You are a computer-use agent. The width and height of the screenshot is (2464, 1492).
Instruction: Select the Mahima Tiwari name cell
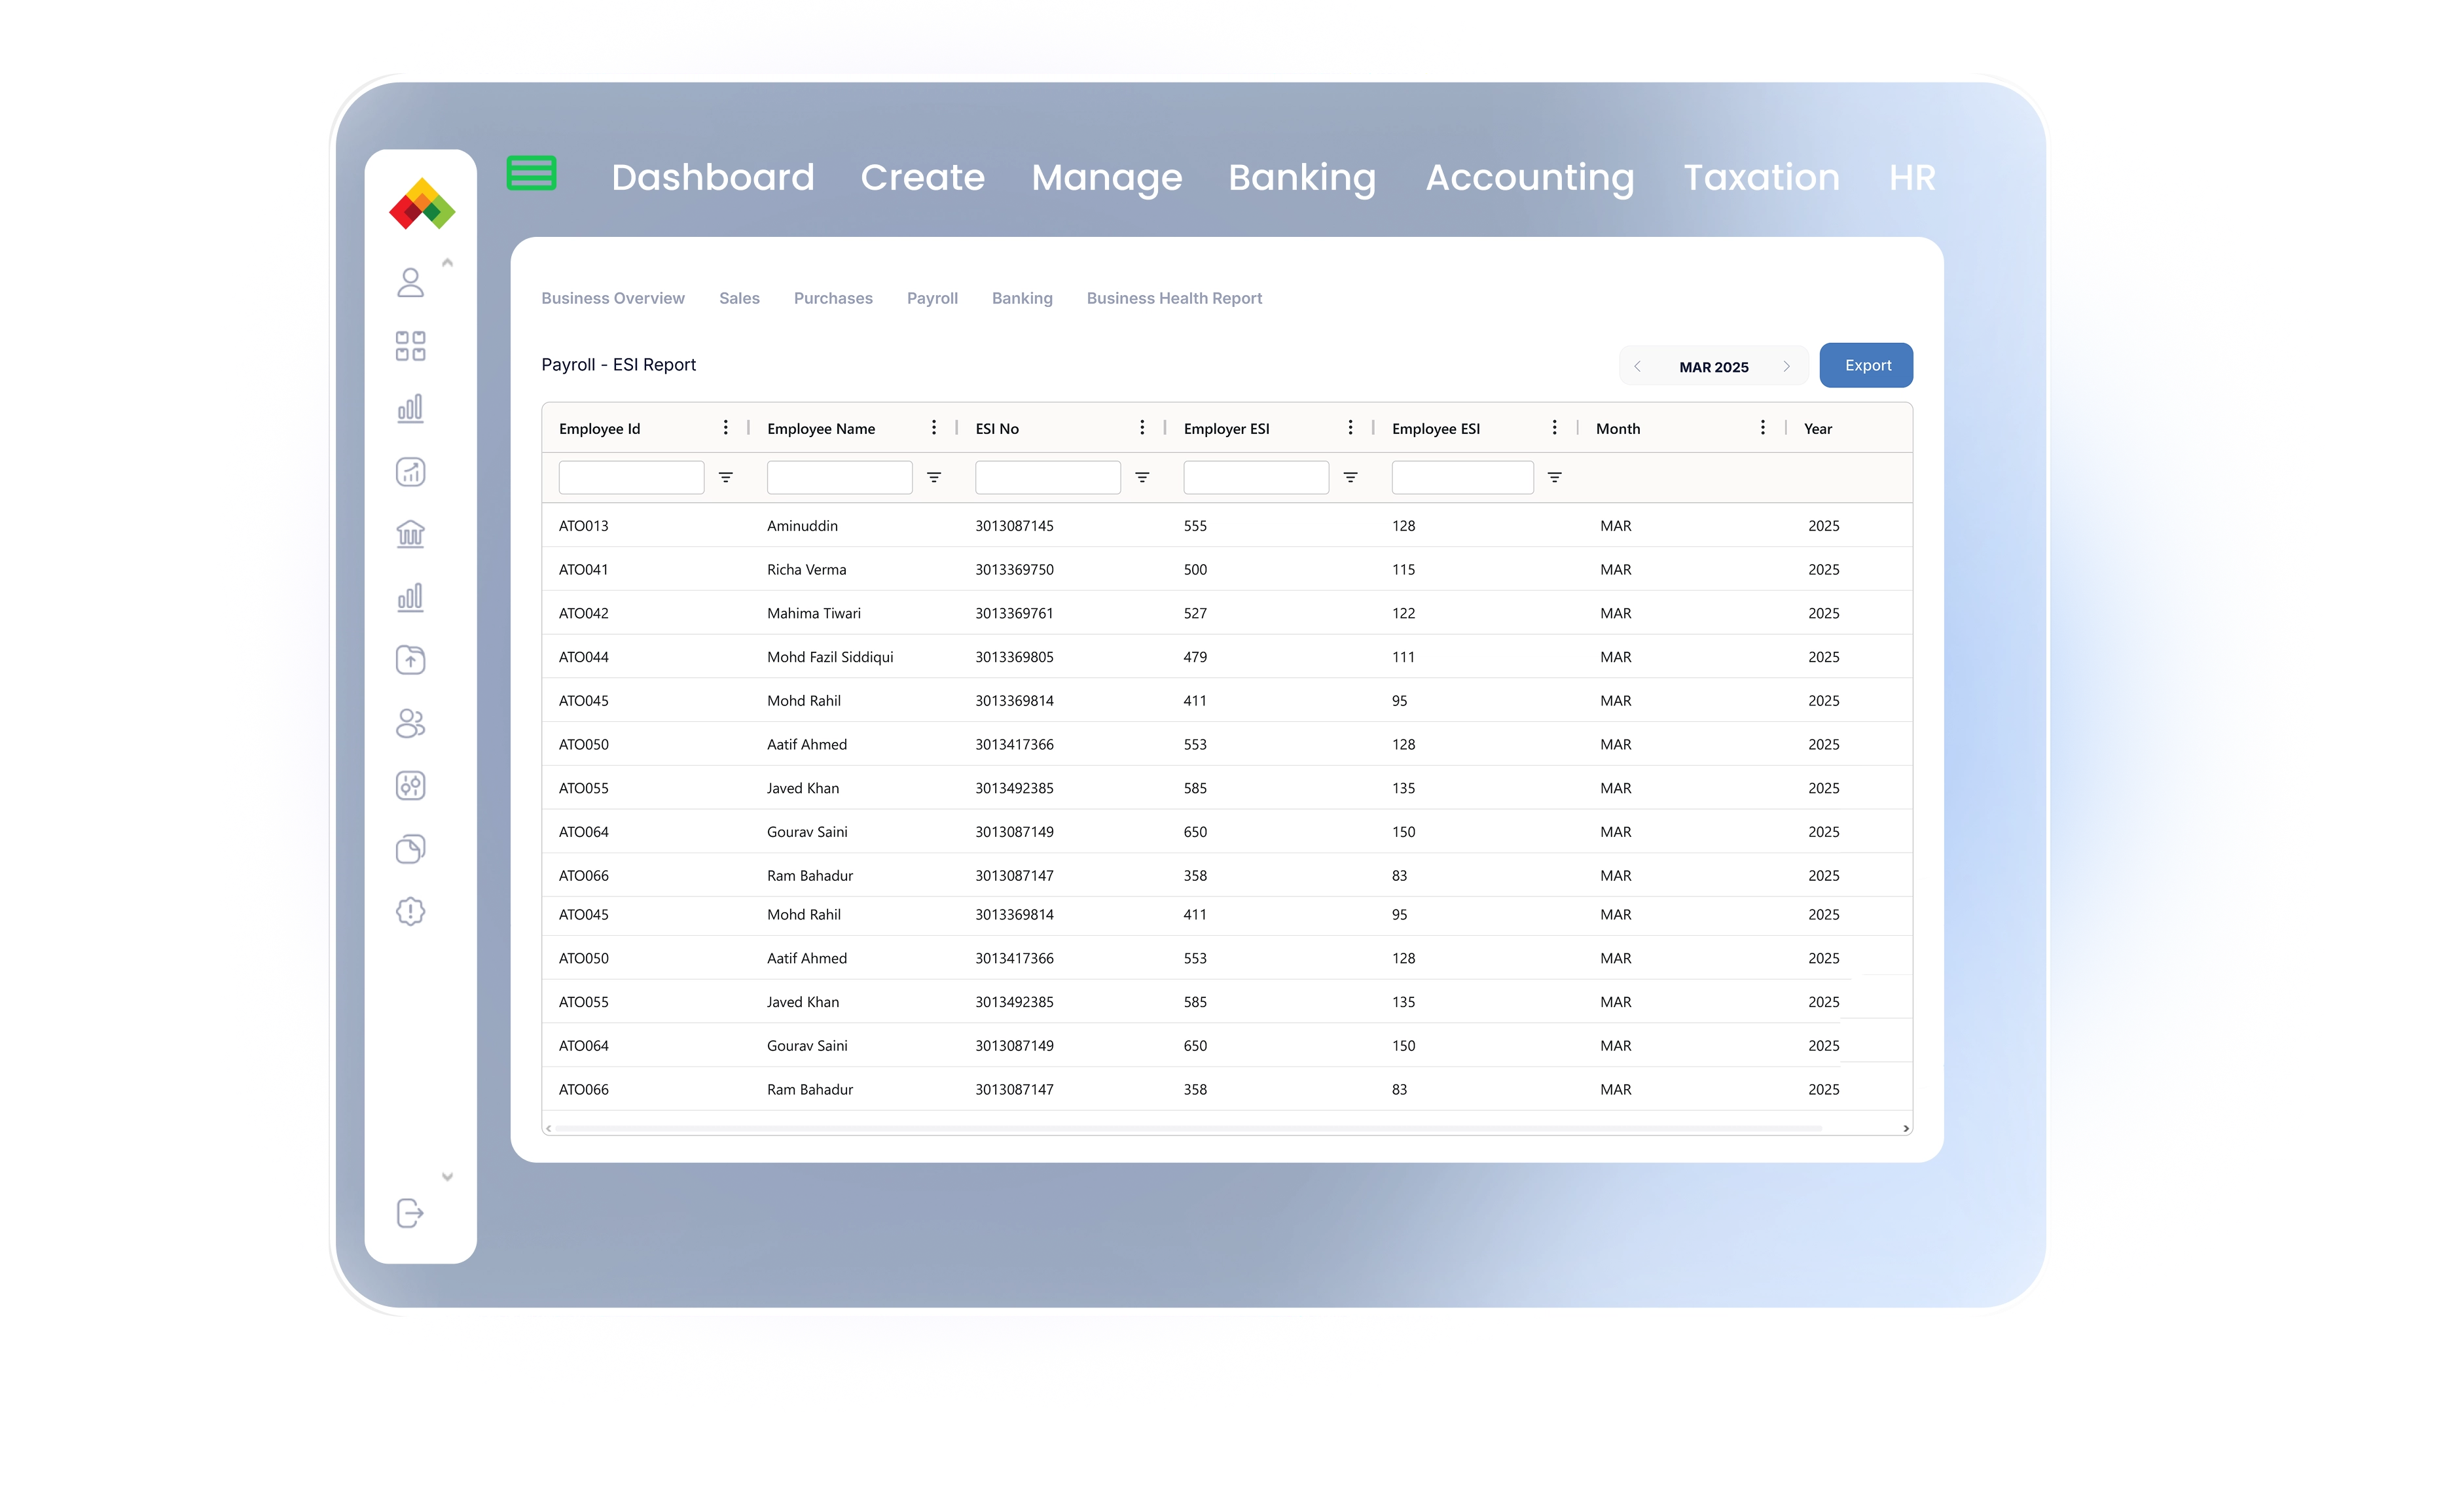click(813, 614)
